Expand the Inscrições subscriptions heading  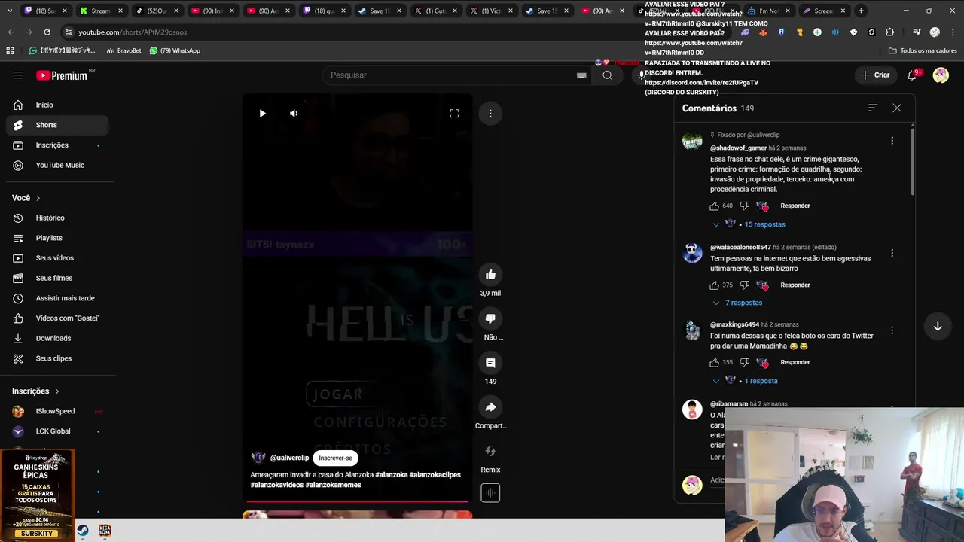click(35, 391)
